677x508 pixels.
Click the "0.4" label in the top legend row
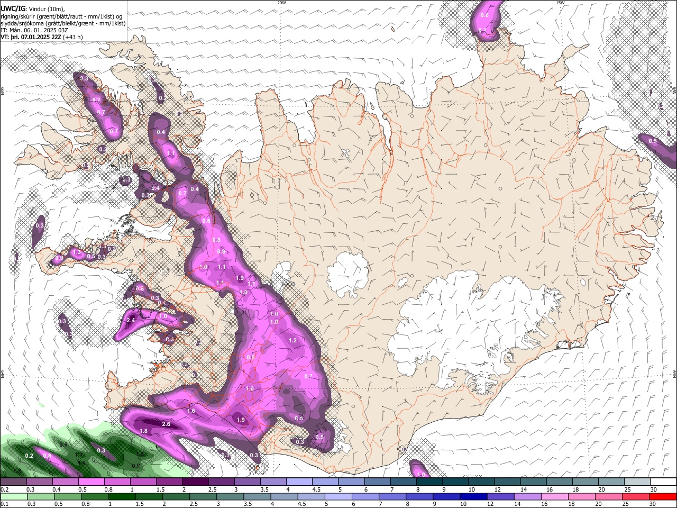click(57, 489)
